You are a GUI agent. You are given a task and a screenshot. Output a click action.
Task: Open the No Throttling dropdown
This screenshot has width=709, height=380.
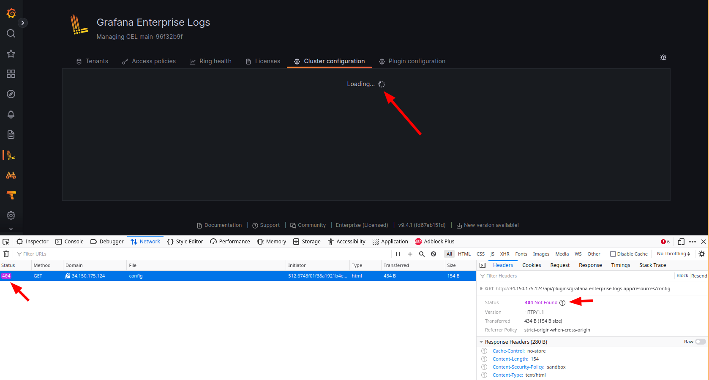[x=673, y=253]
